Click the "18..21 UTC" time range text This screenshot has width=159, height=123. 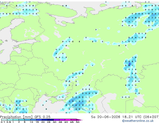[x=132, y=117]
